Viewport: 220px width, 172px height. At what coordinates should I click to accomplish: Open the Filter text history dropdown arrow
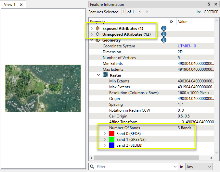tap(175, 167)
